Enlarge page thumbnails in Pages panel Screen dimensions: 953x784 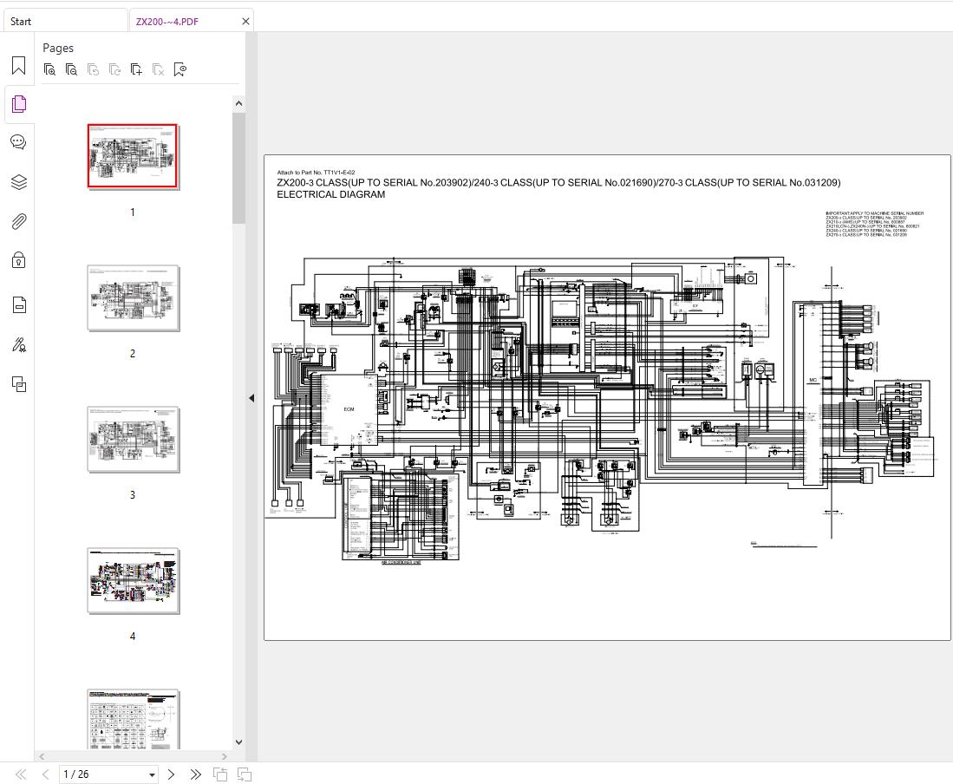(x=50, y=69)
